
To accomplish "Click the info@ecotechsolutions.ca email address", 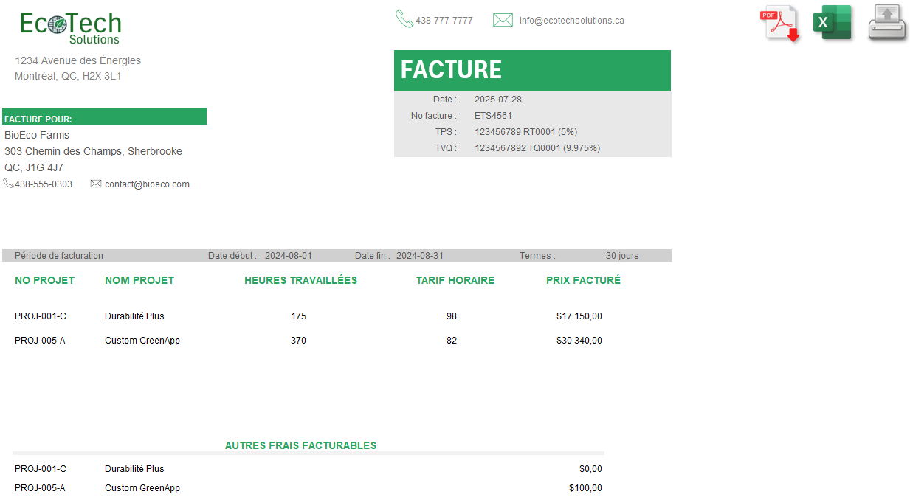I will (571, 21).
